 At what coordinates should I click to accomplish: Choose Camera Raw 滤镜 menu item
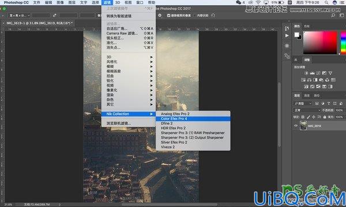click(129, 33)
